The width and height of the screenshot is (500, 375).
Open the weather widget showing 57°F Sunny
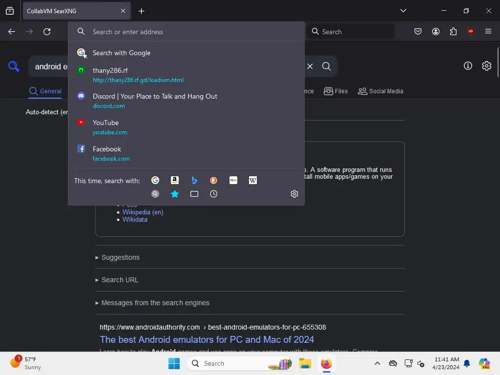25,363
